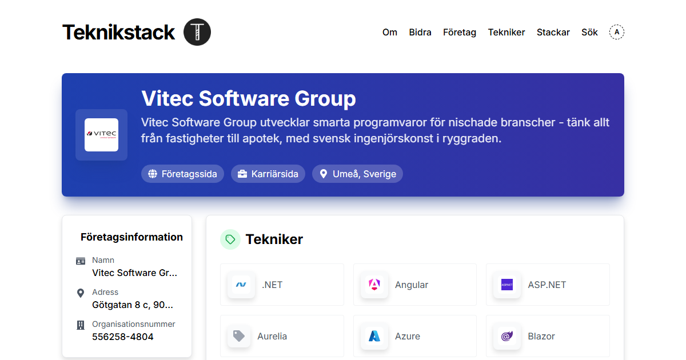Open the Karriärsida link button

point(268,174)
